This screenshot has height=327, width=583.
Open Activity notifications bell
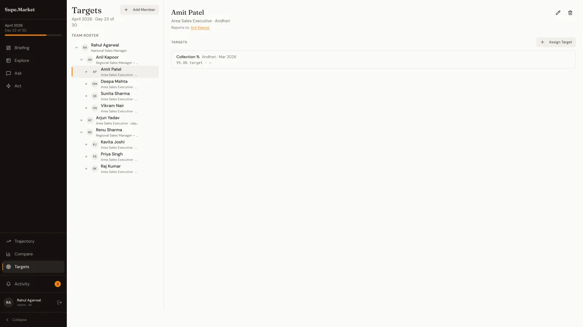[x=8, y=284]
